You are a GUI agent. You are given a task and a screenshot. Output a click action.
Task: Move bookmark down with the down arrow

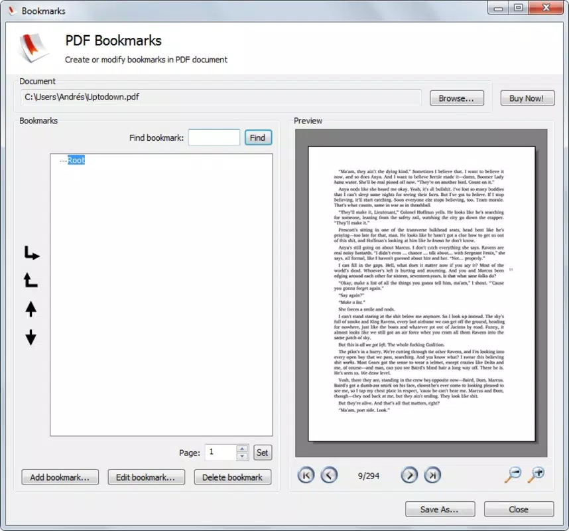tap(31, 337)
